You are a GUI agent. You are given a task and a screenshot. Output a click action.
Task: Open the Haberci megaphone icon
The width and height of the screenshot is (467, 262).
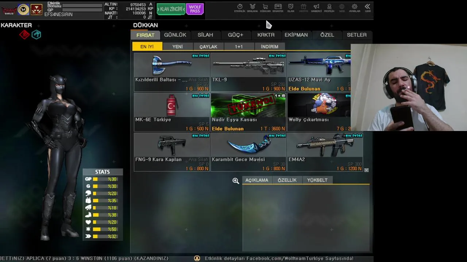point(316,8)
